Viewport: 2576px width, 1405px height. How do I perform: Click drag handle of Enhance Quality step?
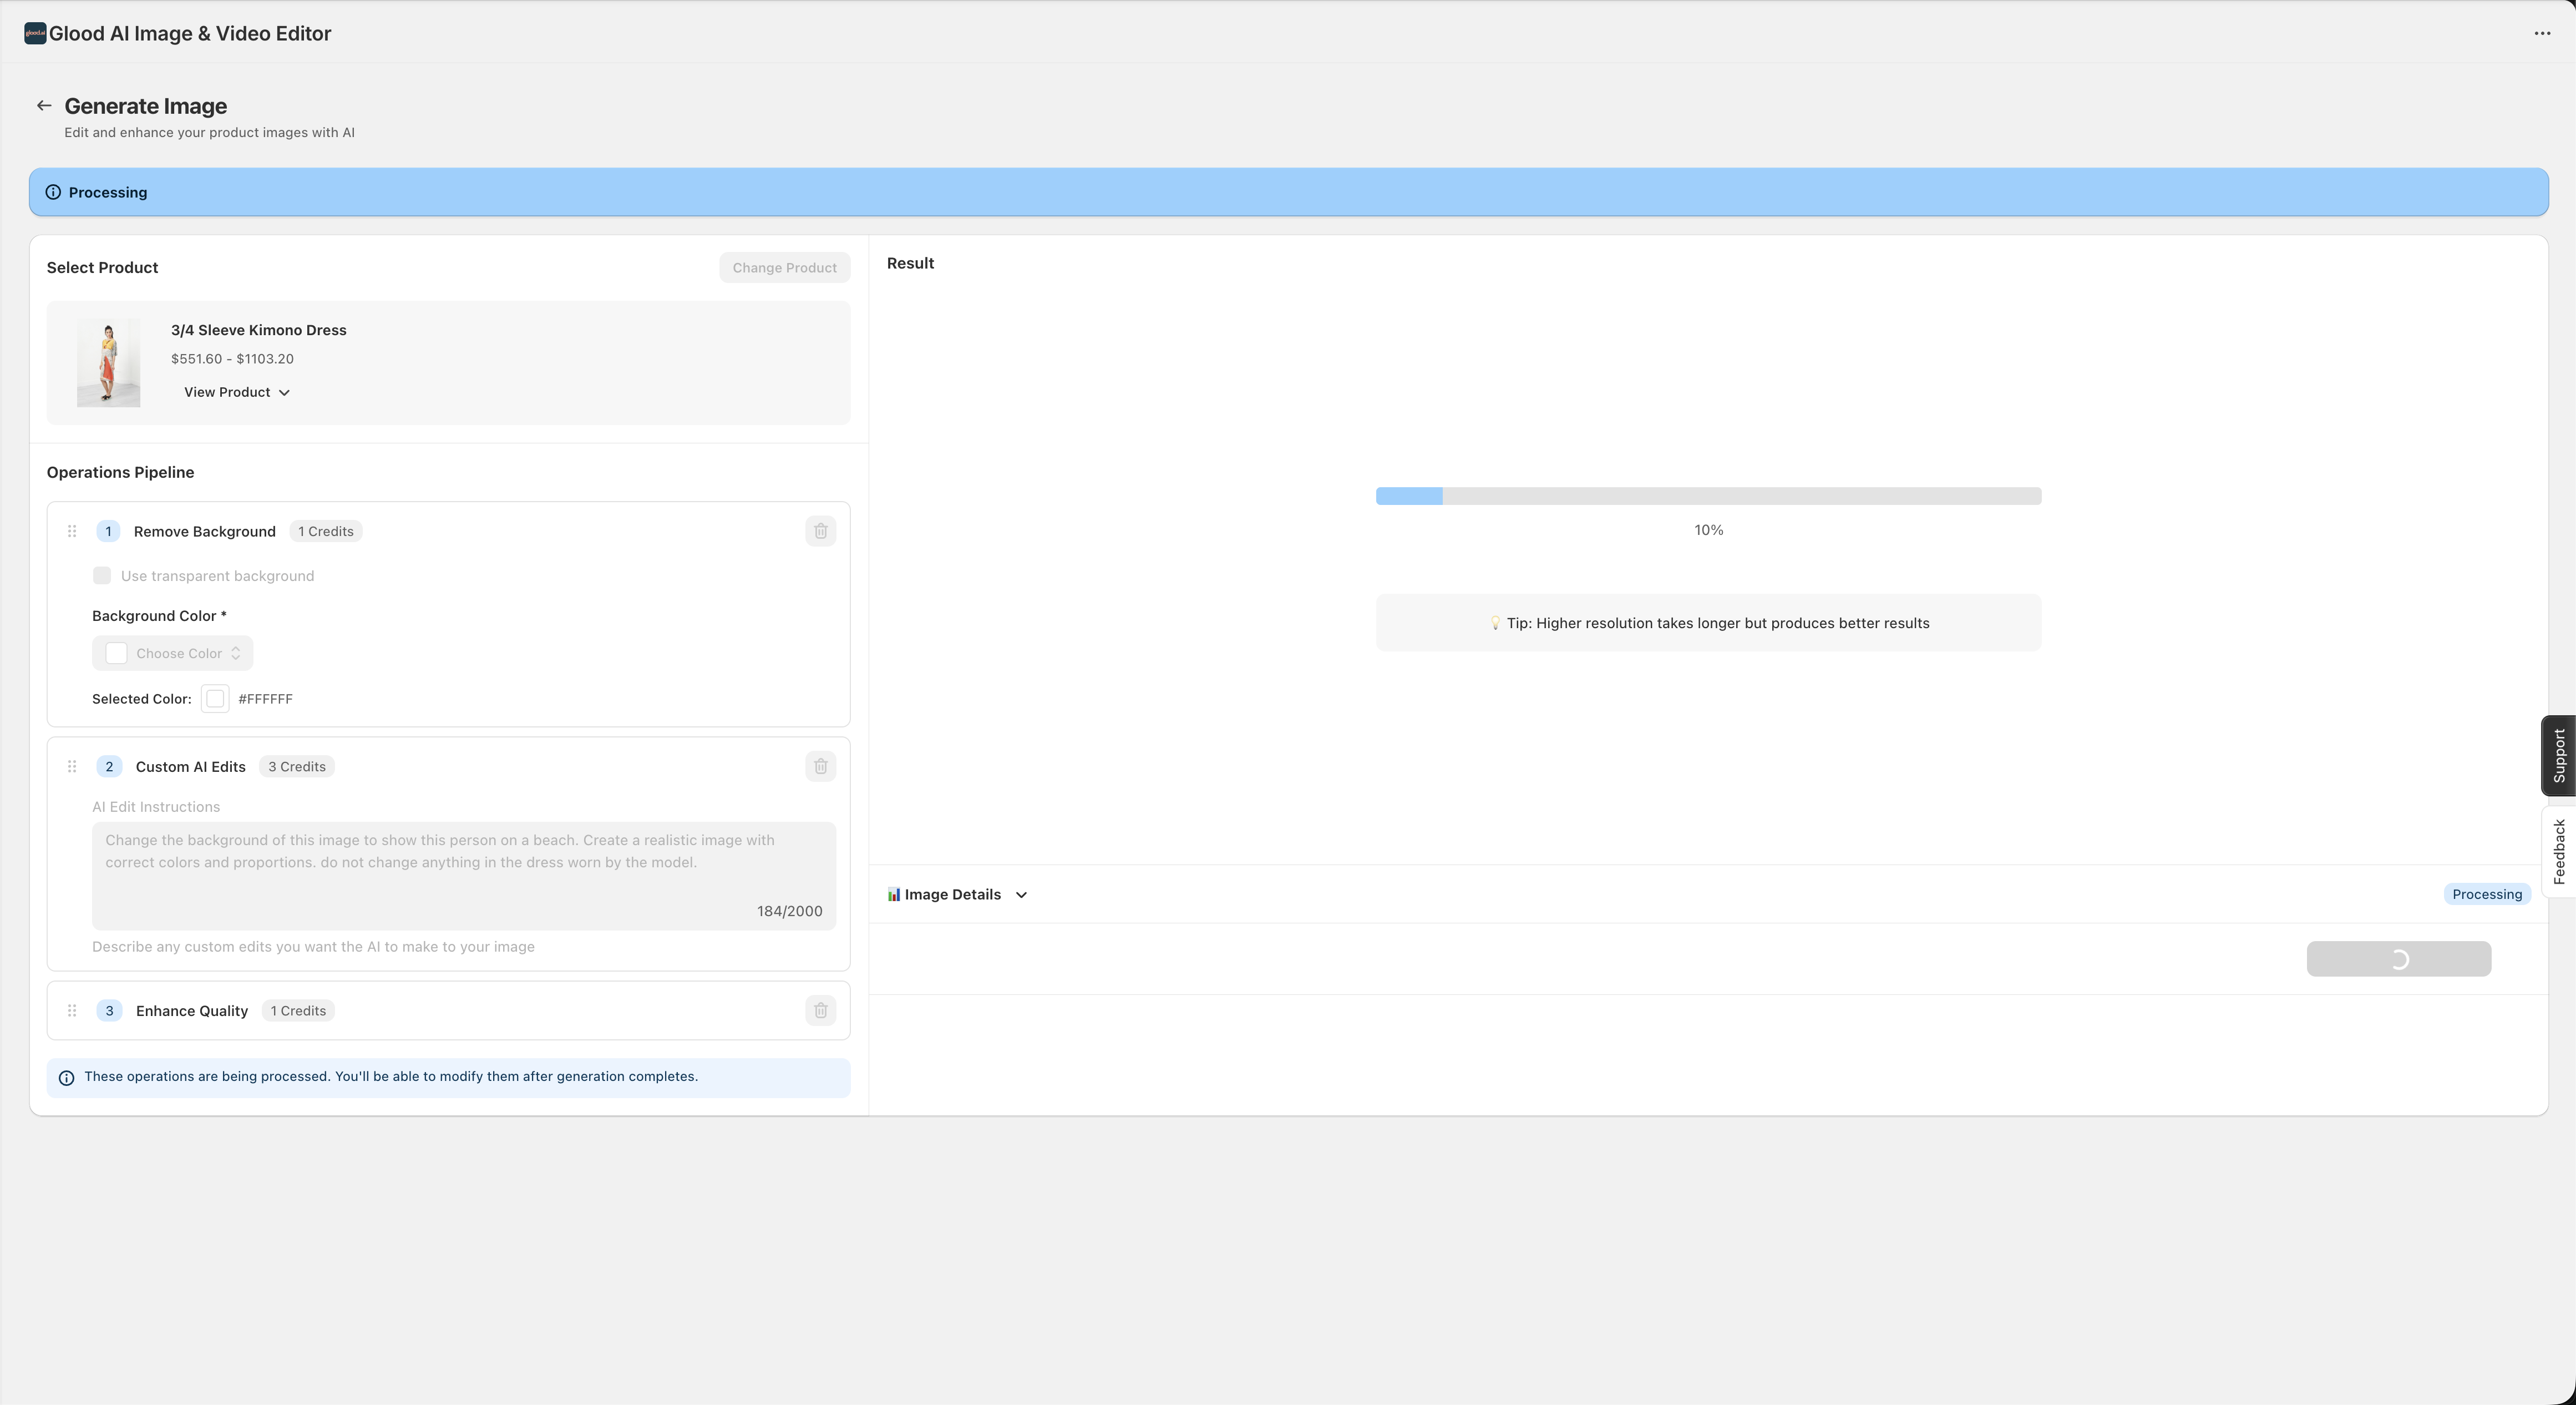click(x=72, y=1010)
